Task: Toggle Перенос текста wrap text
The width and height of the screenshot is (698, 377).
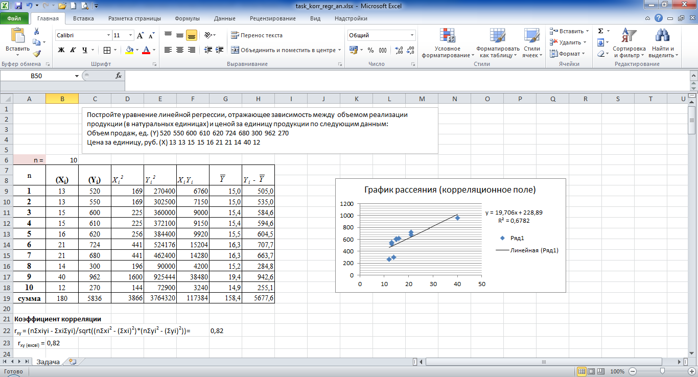Action: click(257, 35)
